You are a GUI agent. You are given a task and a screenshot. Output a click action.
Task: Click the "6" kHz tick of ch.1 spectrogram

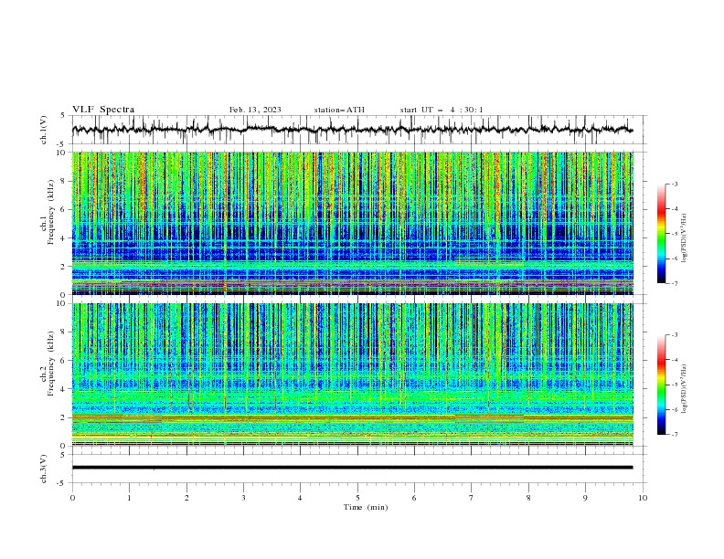[x=64, y=209]
